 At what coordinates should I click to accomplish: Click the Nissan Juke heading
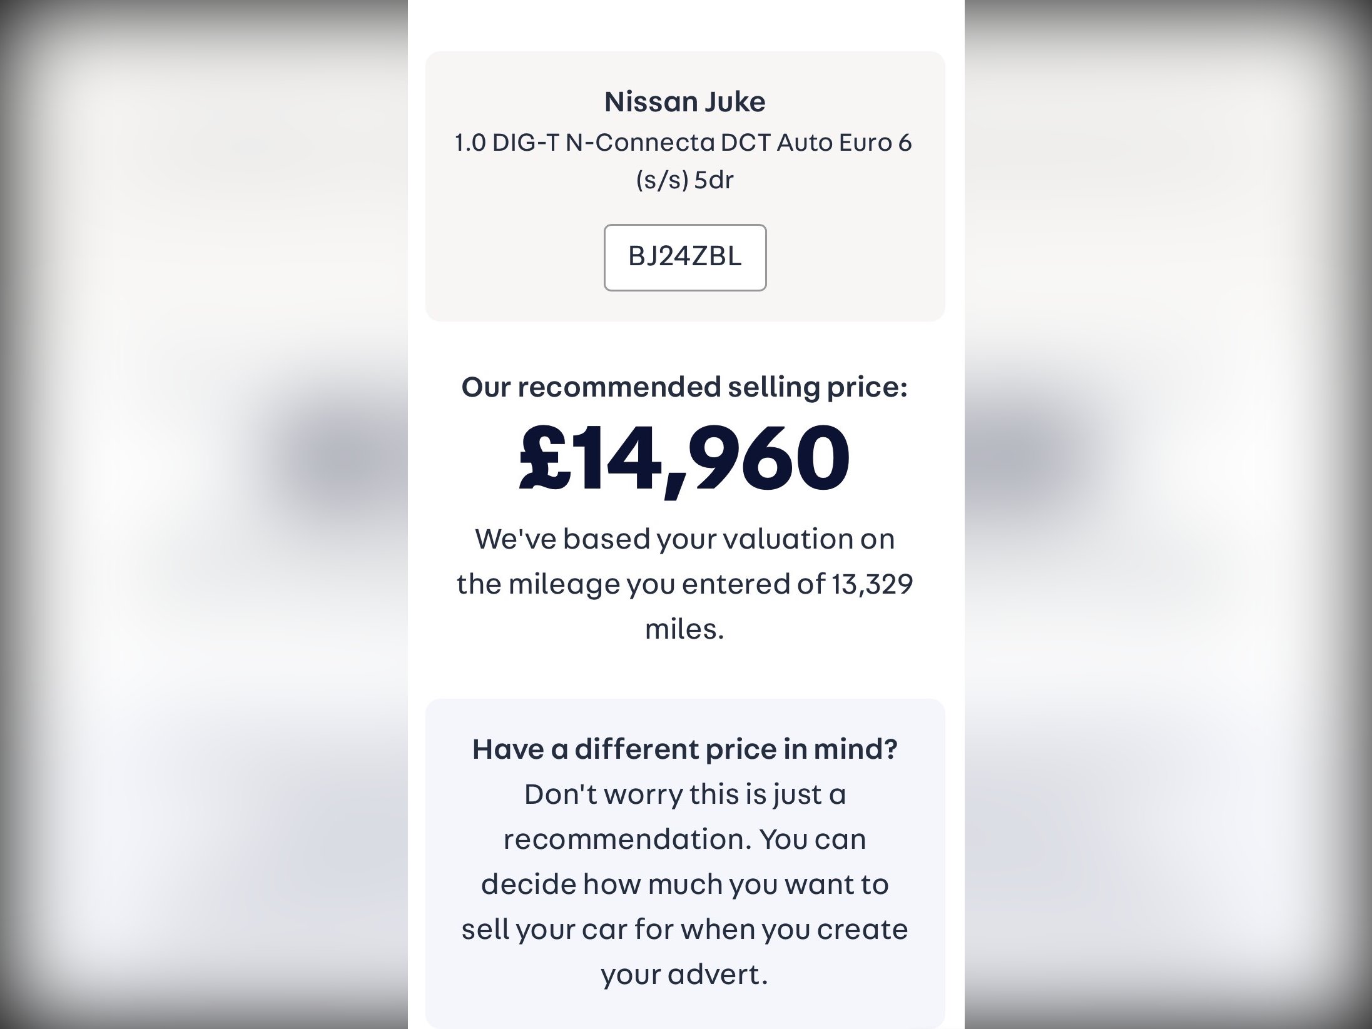(x=684, y=102)
